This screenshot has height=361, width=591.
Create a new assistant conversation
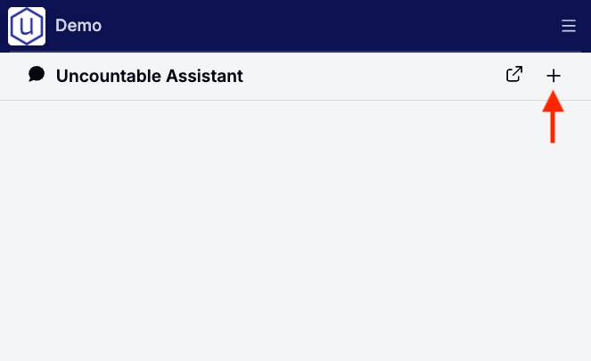[x=554, y=76]
